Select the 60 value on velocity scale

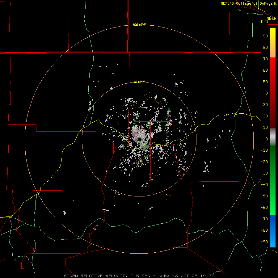coord(265,70)
